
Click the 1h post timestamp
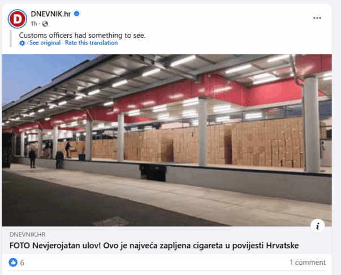pyautogui.click(x=34, y=24)
